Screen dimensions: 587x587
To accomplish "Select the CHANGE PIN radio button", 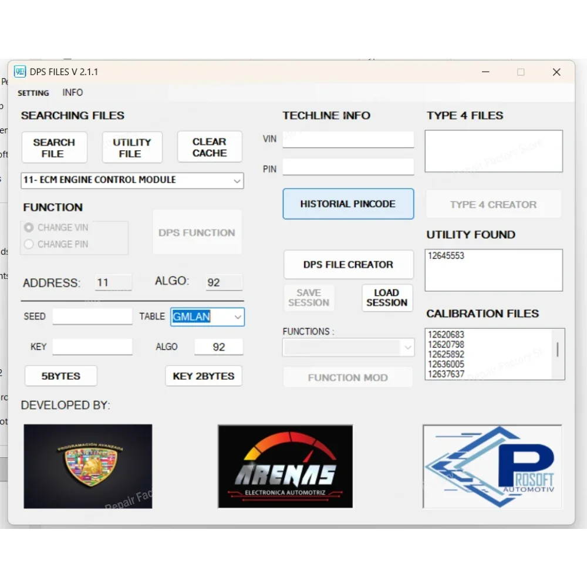I will tap(29, 244).
